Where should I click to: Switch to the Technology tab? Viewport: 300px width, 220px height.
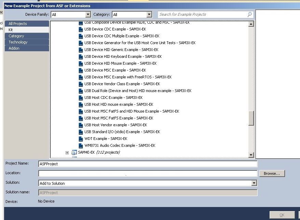(x=27, y=42)
